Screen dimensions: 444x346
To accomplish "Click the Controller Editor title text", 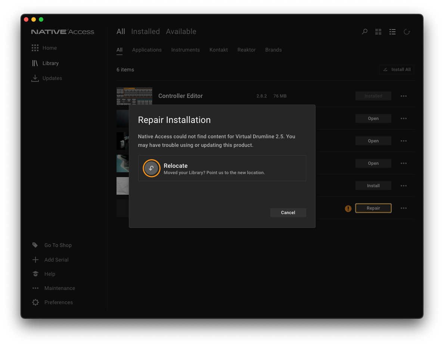I will 180,96.
